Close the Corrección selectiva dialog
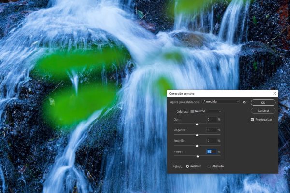 pos(275,93)
